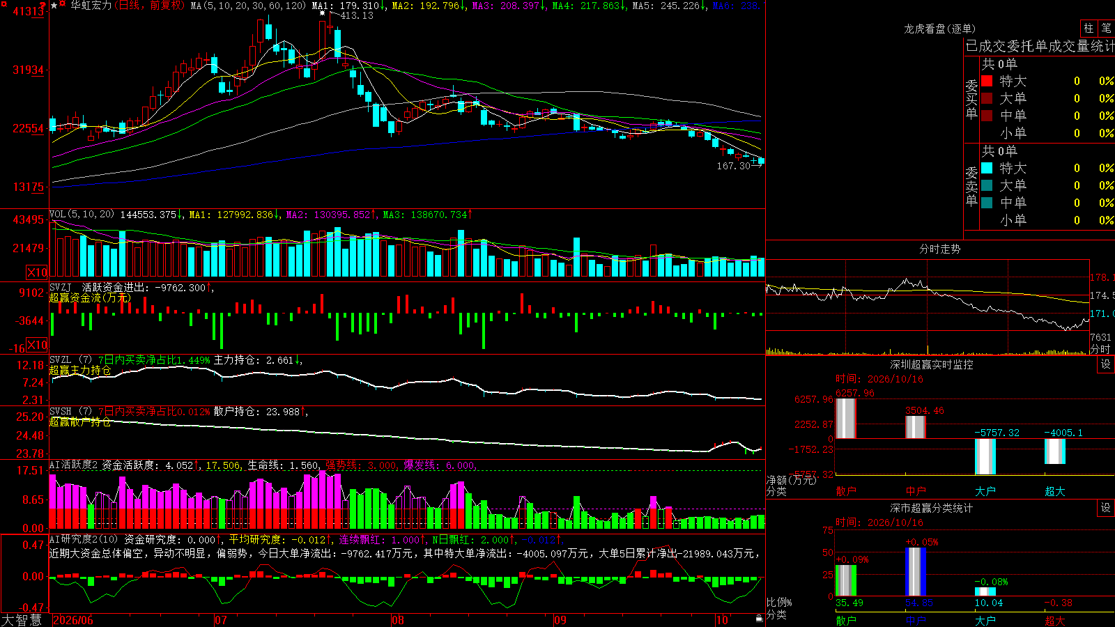Click the X10 scale marker in SVZJ panel
Viewport: 1115px width, 627px height.
(37, 345)
